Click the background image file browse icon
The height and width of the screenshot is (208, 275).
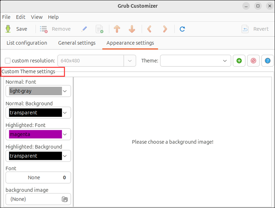(65, 199)
